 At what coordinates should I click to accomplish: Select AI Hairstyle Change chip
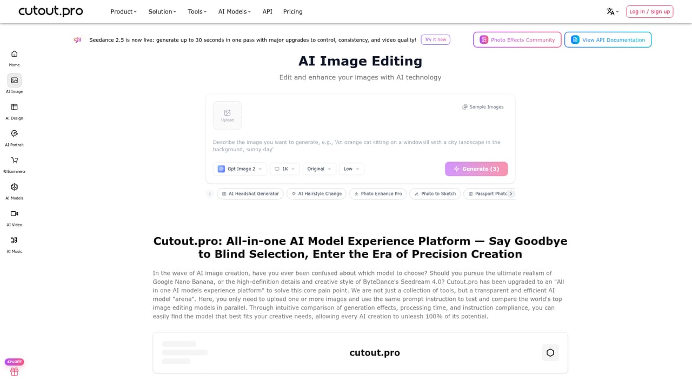point(316,193)
